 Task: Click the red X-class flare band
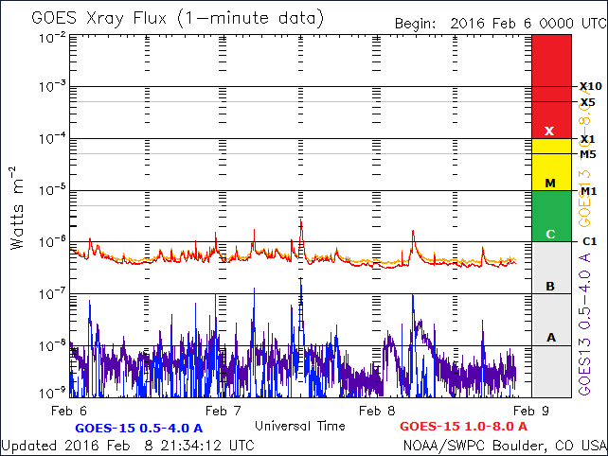[x=551, y=85]
